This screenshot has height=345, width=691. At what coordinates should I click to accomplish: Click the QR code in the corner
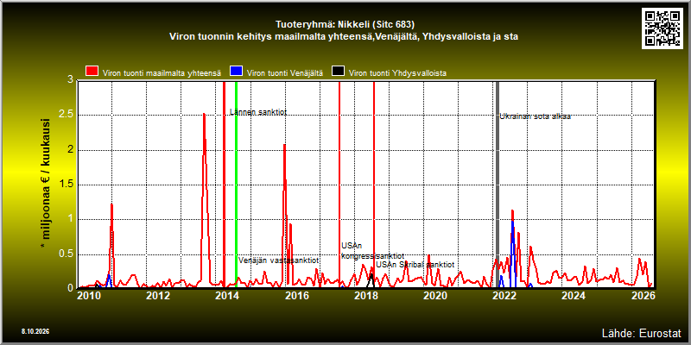pos(662,28)
